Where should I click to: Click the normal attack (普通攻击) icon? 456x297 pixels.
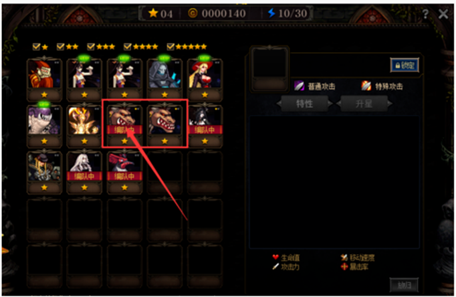pos(300,86)
